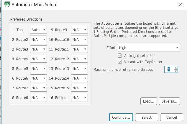Open the Effort dropdown

coord(149,48)
